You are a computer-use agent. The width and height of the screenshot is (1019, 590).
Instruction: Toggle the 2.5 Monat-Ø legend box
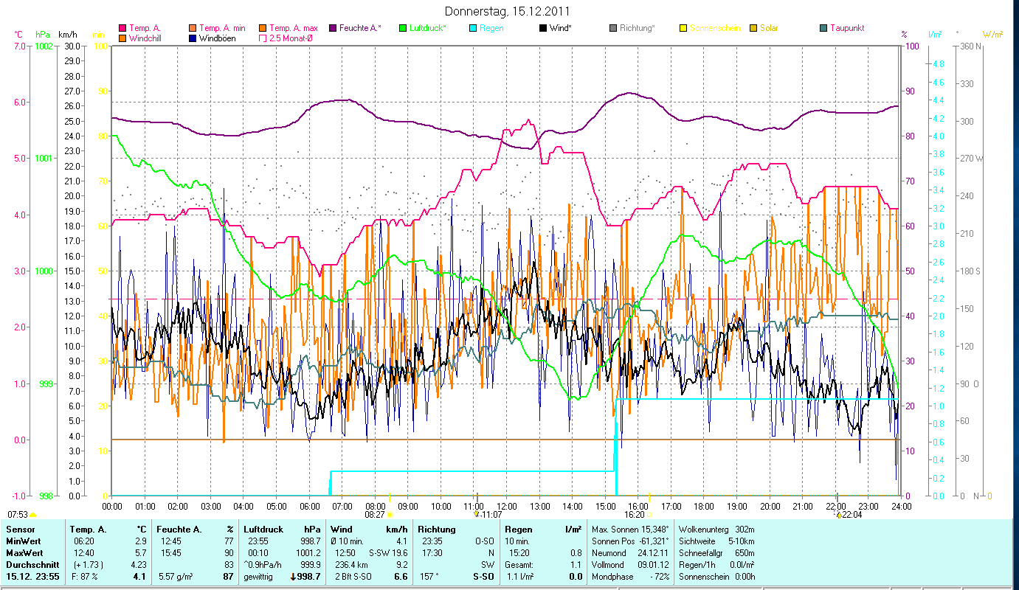click(x=263, y=38)
